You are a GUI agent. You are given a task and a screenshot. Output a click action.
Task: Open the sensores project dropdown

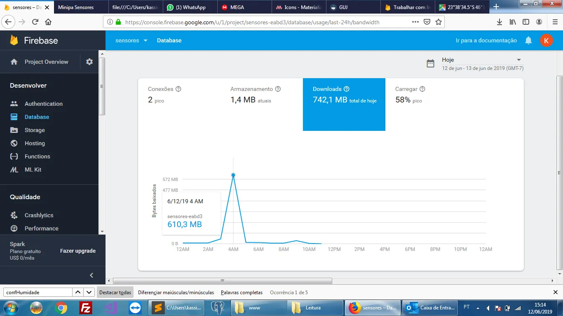131,40
